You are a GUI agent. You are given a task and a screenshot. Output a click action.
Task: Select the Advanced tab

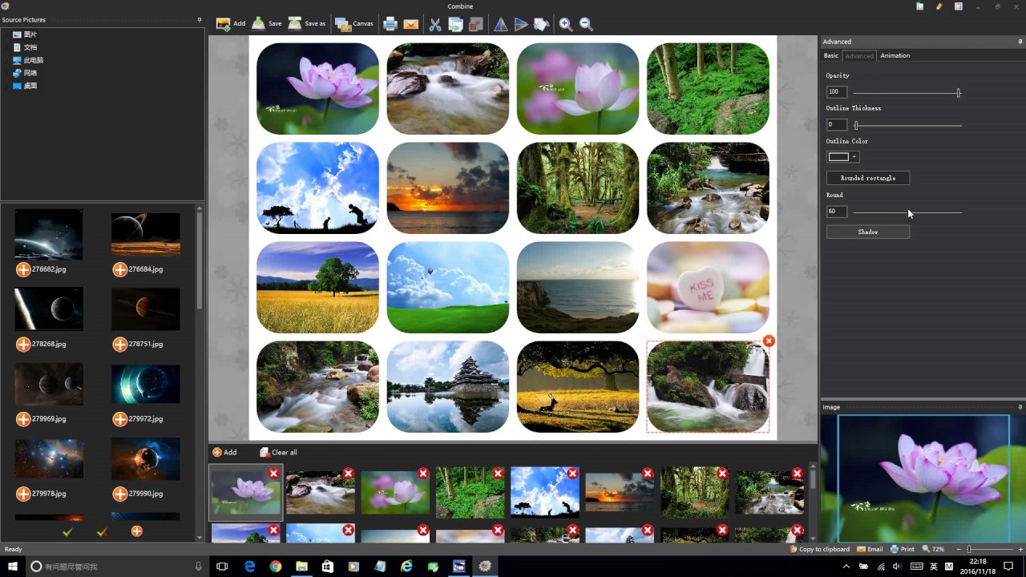859,55
